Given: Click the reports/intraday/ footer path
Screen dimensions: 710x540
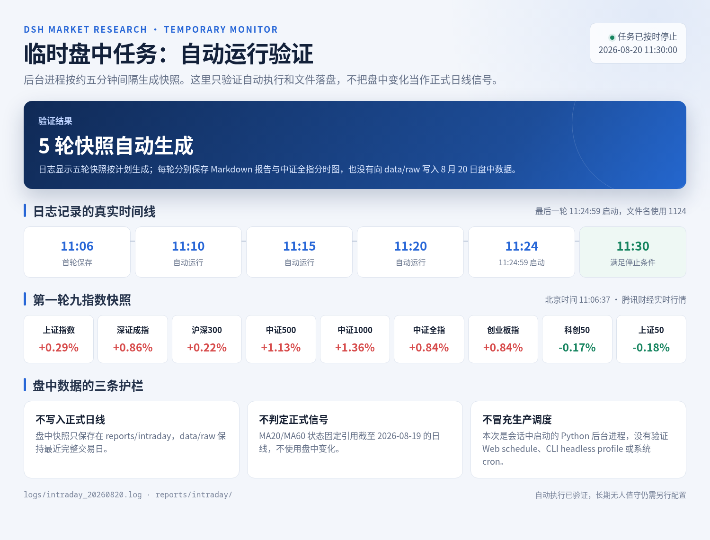Looking at the screenshot, I should (x=194, y=495).
